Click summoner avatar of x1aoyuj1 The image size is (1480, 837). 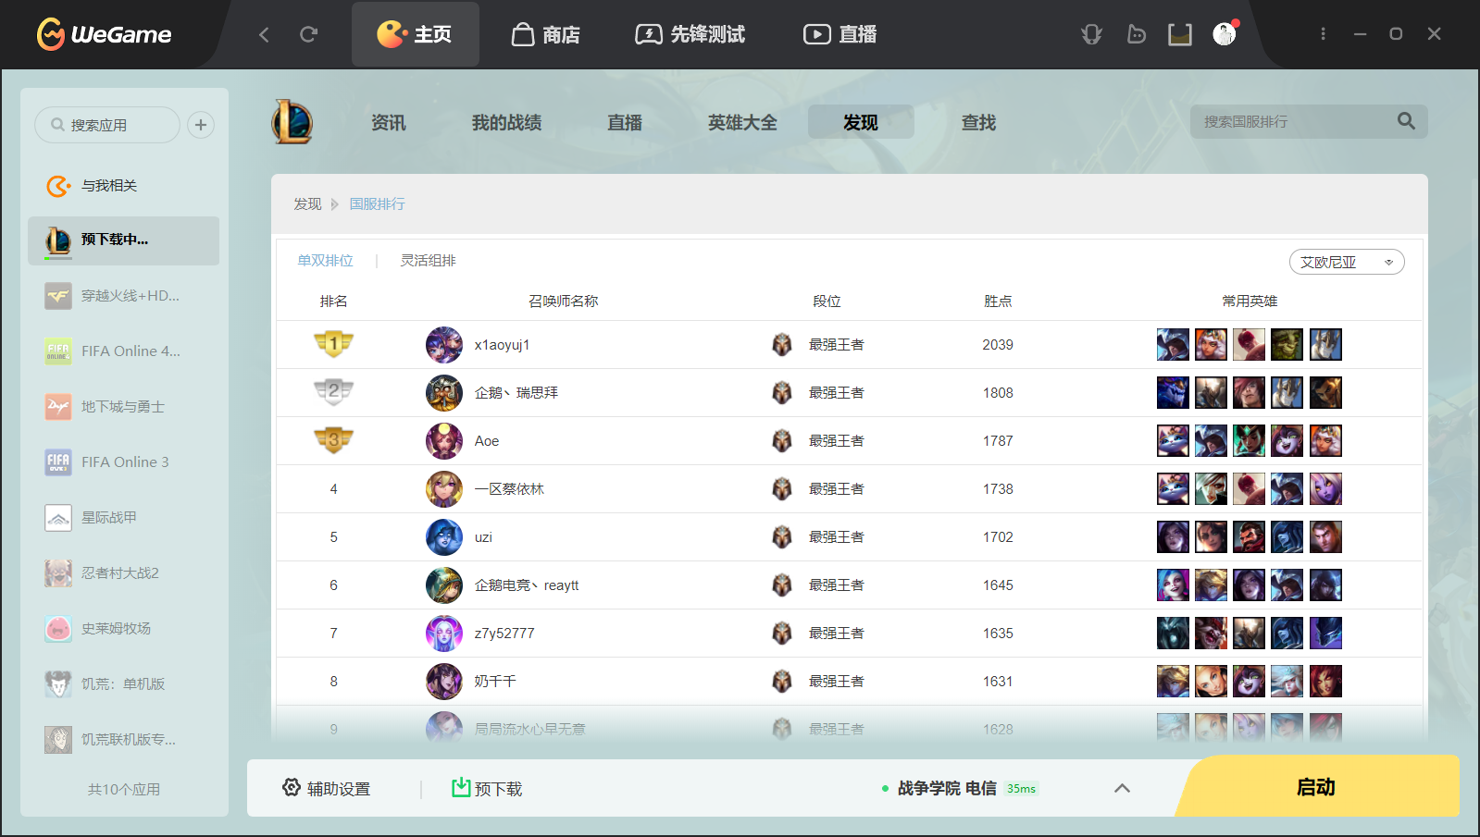(x=444, y=345)
